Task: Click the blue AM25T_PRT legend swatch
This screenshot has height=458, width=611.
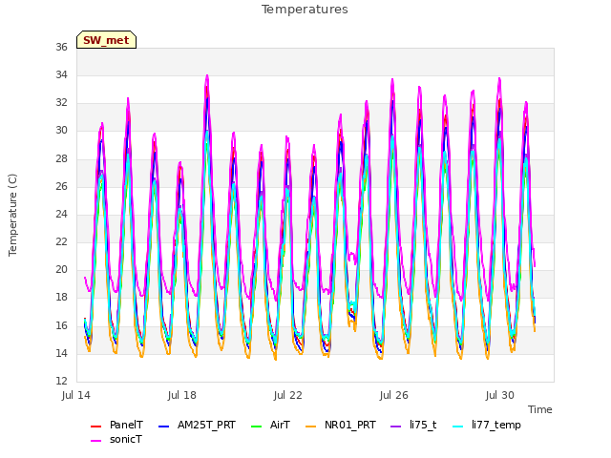Action: click(x=164, y=427)
